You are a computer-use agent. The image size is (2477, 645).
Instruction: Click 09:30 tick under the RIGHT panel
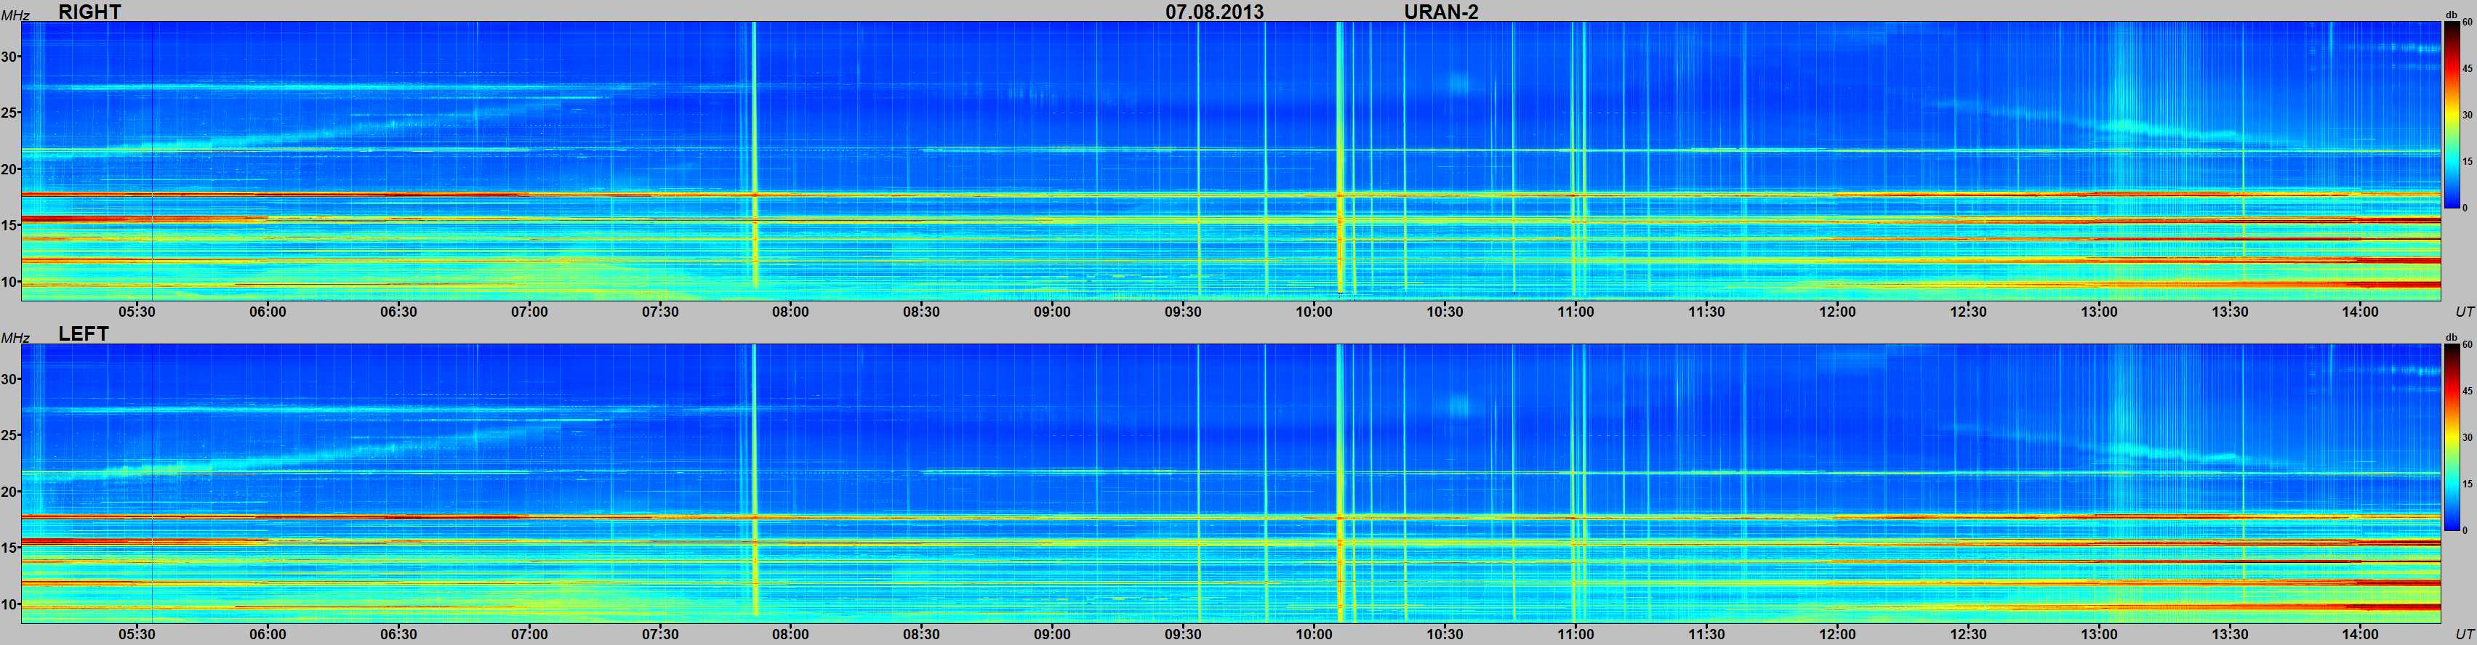(x=1183, y=312)
